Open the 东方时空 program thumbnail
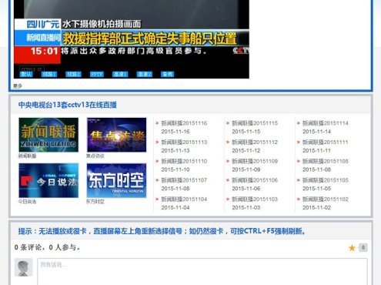 (116, 180)
